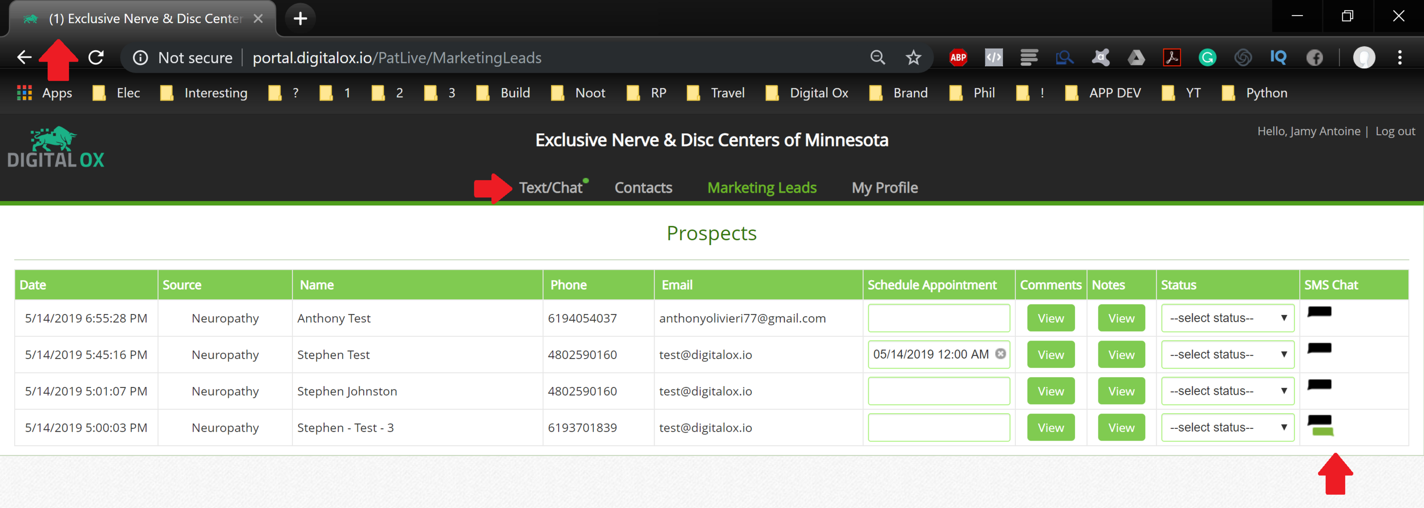This screenshot has height=508, width=1424.
Task: Go to the Contacts tab
Action: [x=643, y=188]
